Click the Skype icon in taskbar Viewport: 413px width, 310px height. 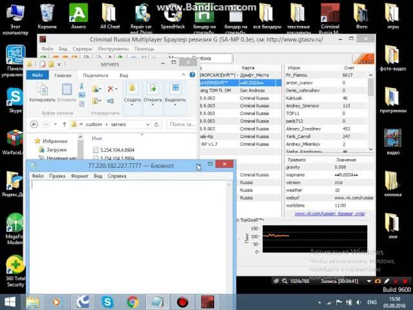[108, 302]
